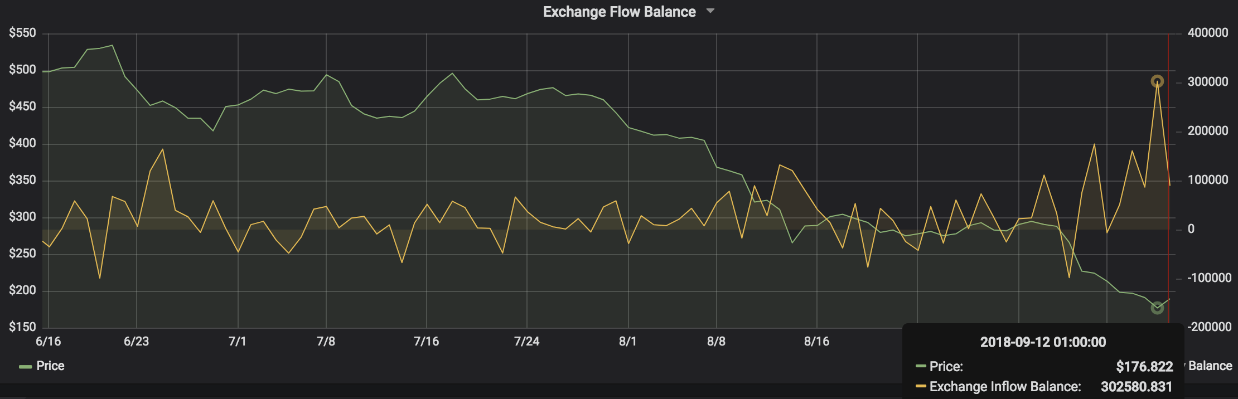Click the $550 left axis label
1238x399 pixels.
tap(22, 33)
